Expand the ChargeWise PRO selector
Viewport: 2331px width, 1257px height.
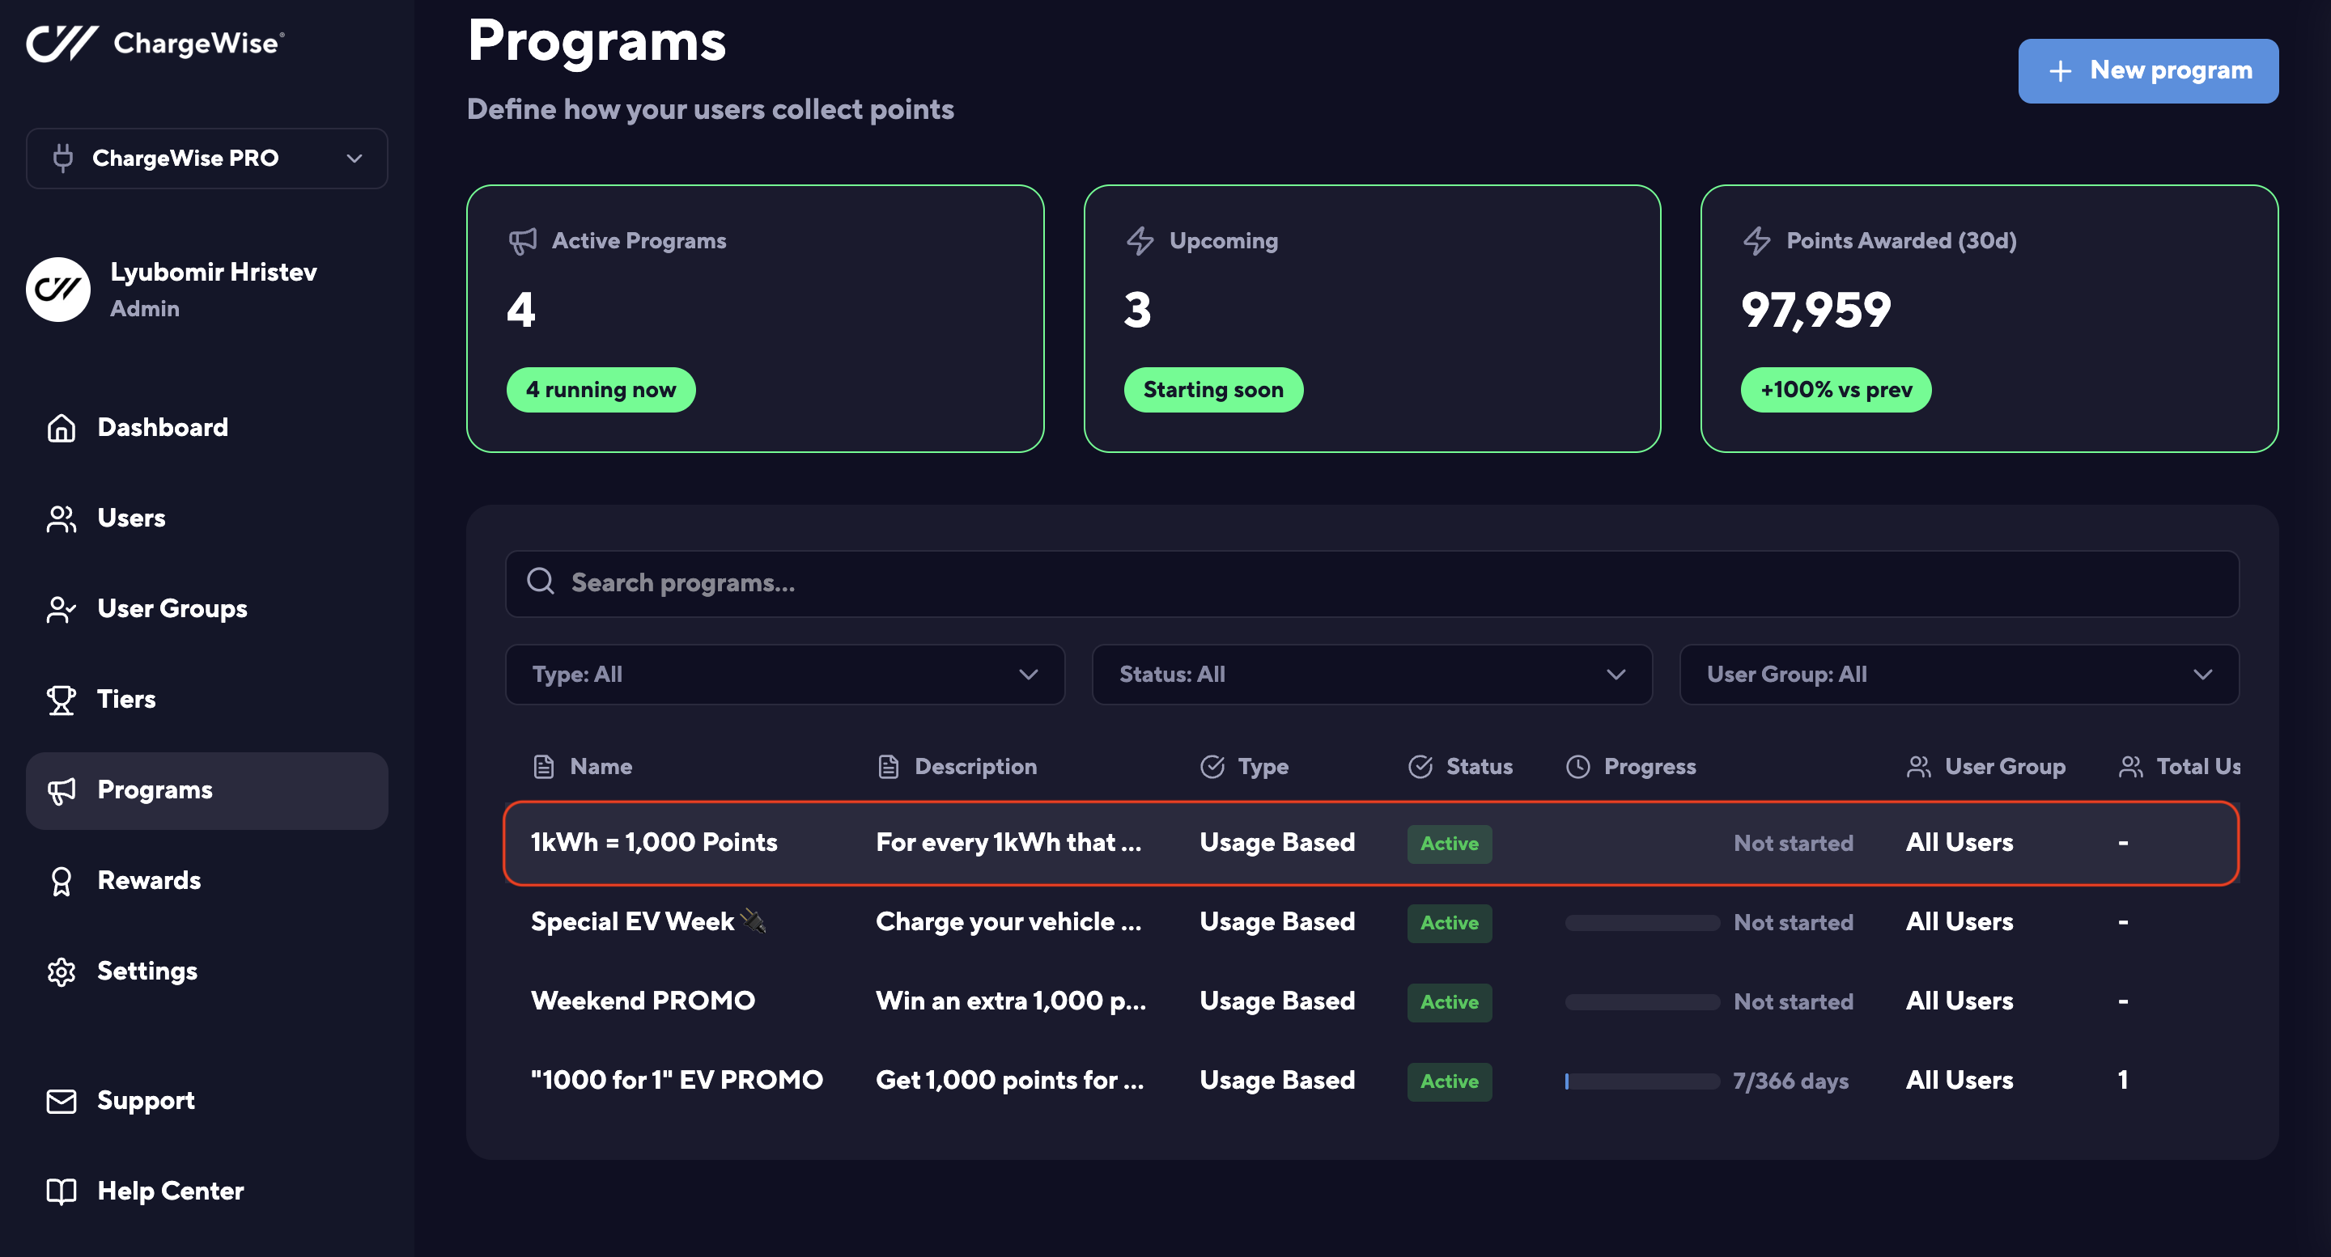click(x=207, y=159)
